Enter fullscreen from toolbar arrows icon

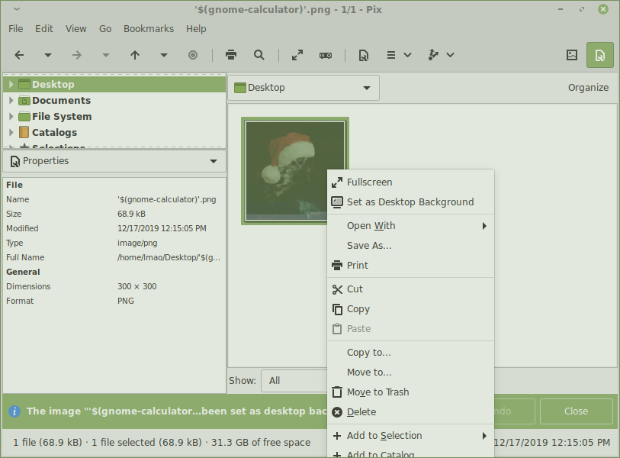coord(297,55)
